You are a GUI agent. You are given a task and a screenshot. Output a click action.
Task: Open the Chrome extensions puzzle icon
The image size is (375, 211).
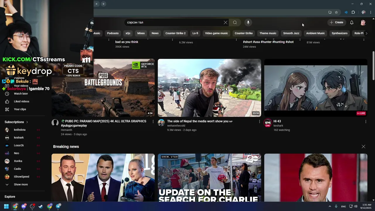pyautogui.click(x=353, y=12)
